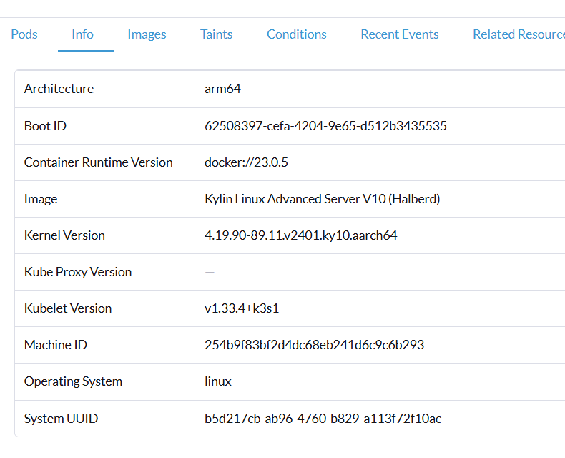
Task: Click the kernel version 4.19.90 value
Action: click(x=300, y=235)
